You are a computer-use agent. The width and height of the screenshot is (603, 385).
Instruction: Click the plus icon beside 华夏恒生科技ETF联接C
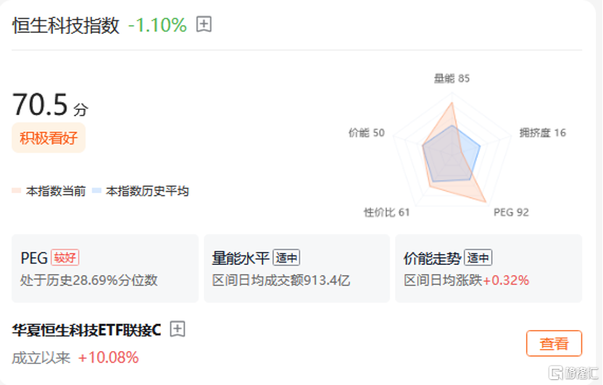point(178,329)
